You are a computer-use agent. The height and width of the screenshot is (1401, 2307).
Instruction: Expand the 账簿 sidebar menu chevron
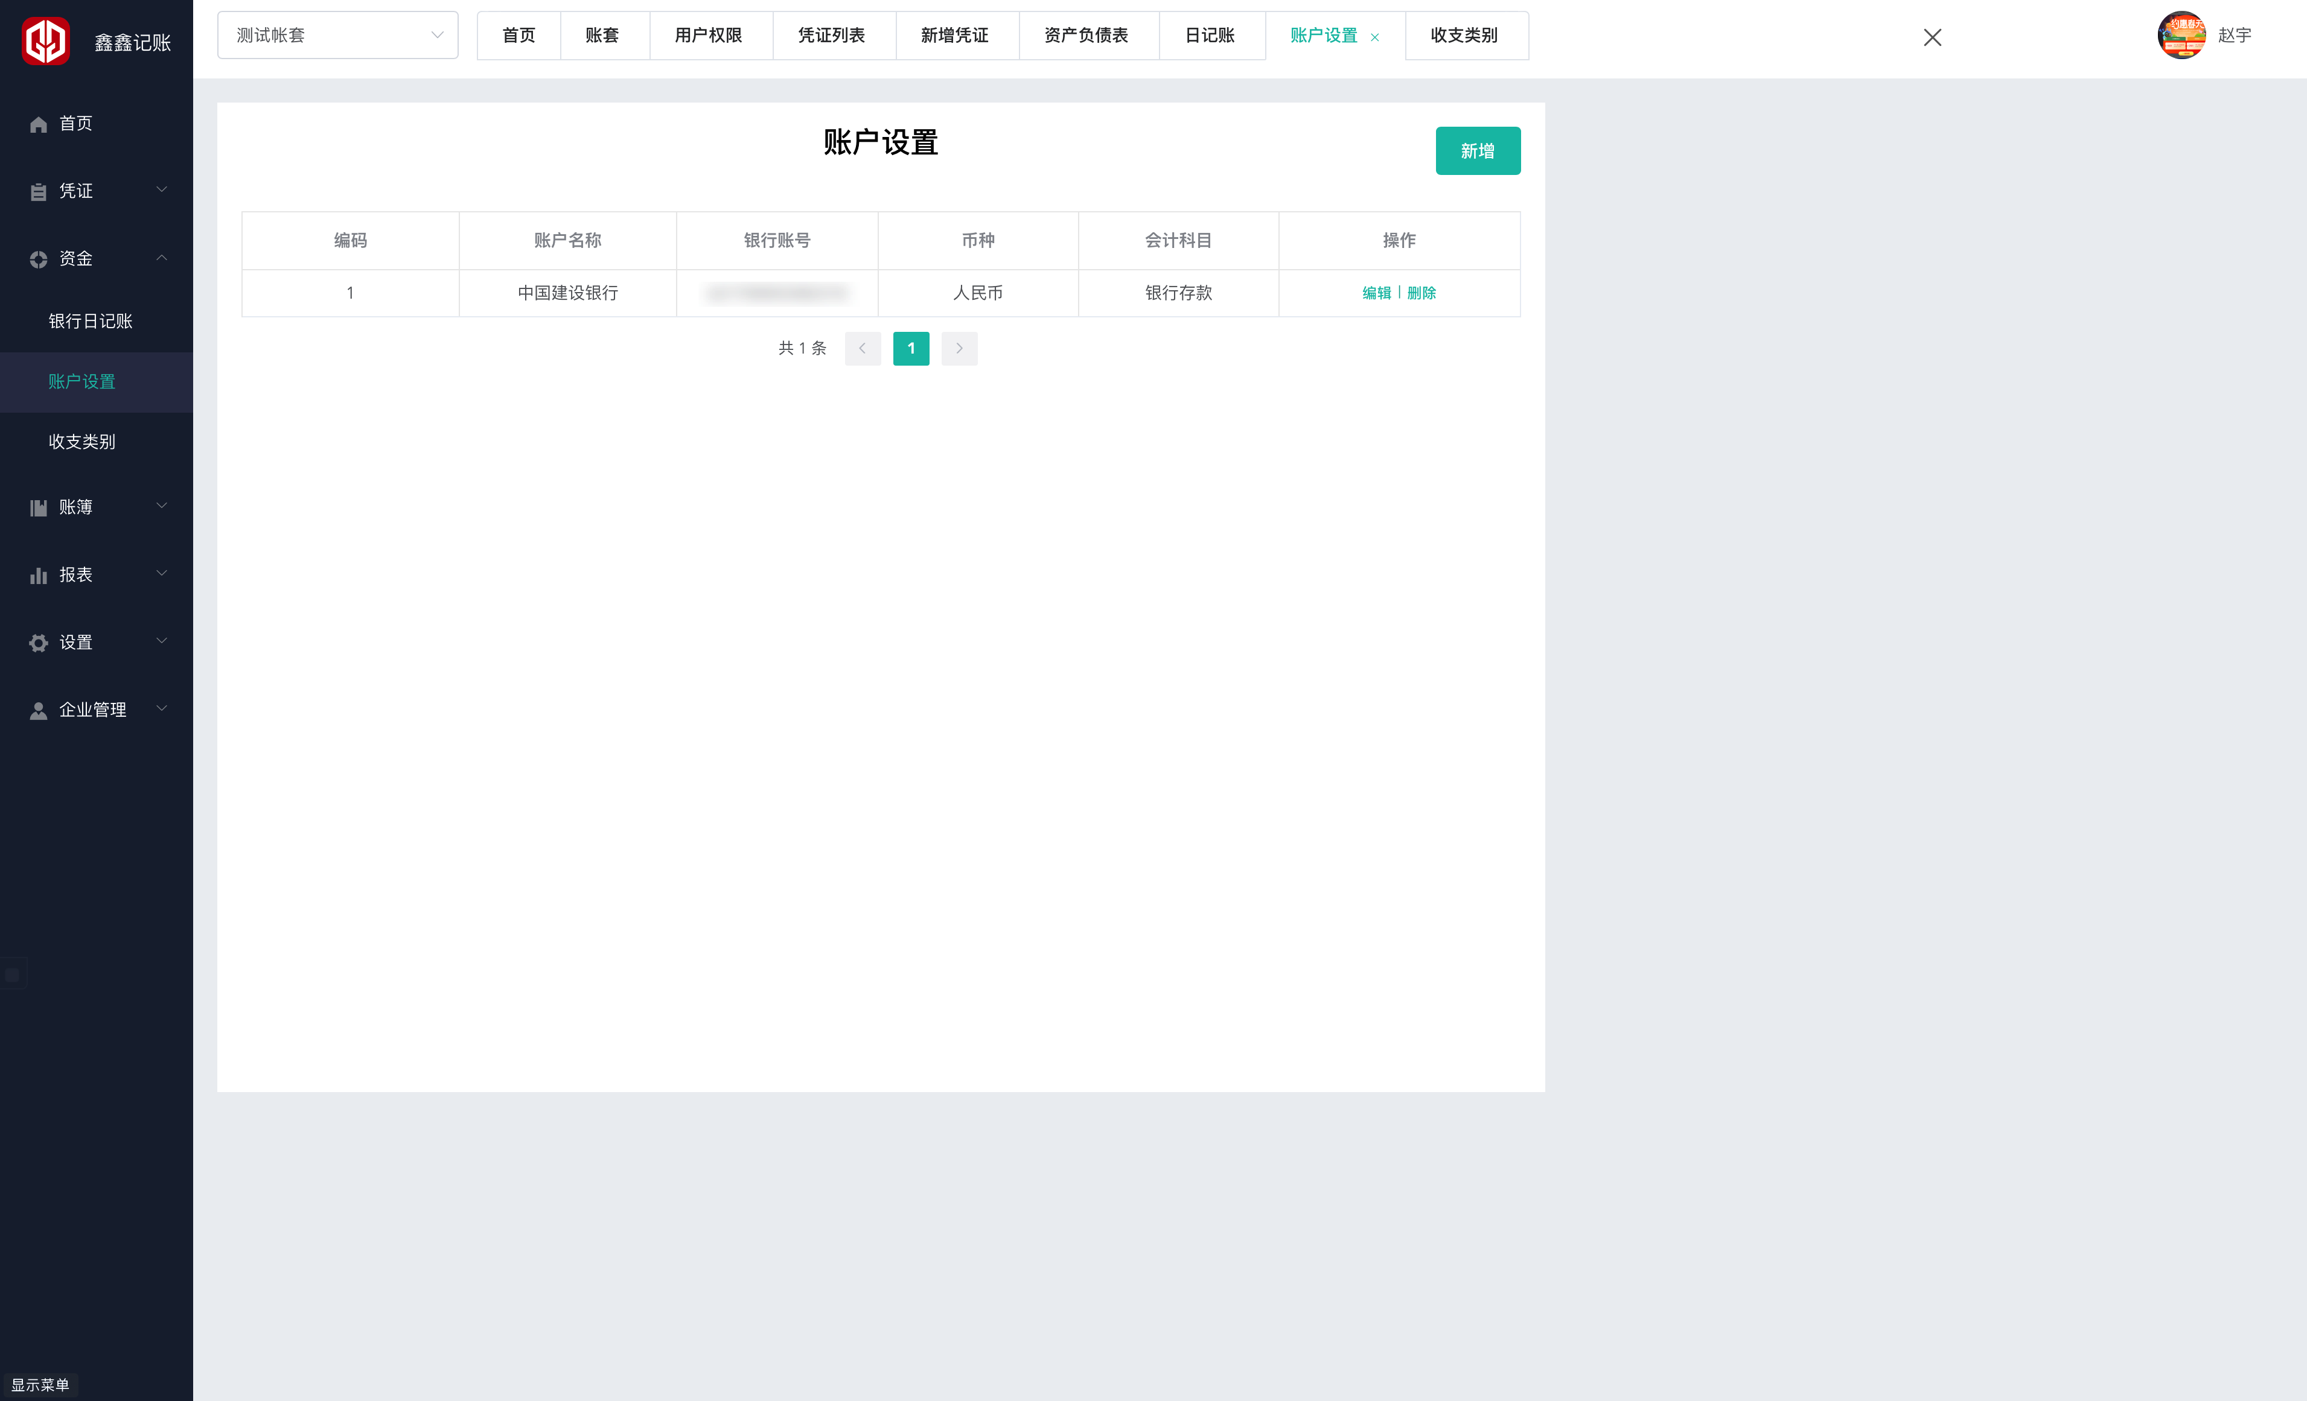(x=161, y=506)
